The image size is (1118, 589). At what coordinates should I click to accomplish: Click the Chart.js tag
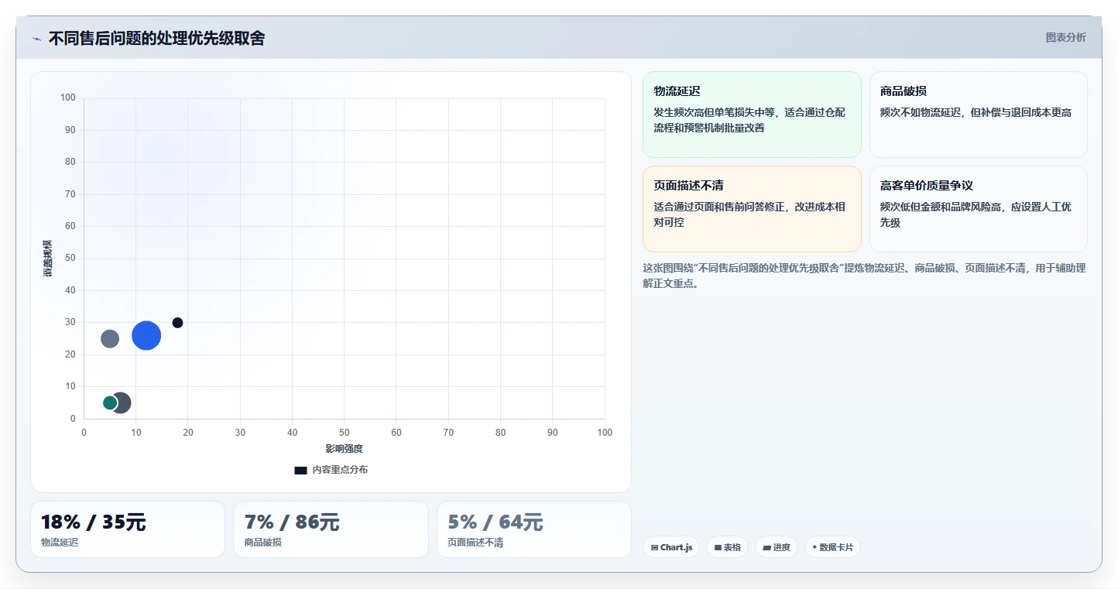coord(671,547)
